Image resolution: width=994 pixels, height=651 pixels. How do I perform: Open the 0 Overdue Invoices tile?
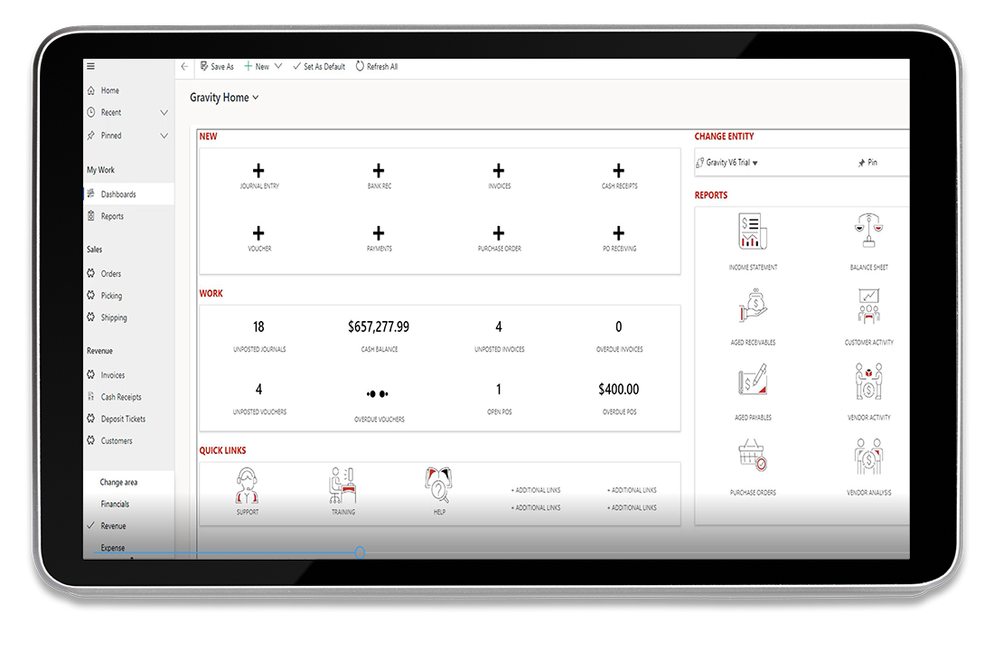[619, 335]
